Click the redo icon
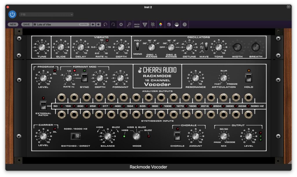This screenshot has width=297, height=177. [x=113, y=25]
